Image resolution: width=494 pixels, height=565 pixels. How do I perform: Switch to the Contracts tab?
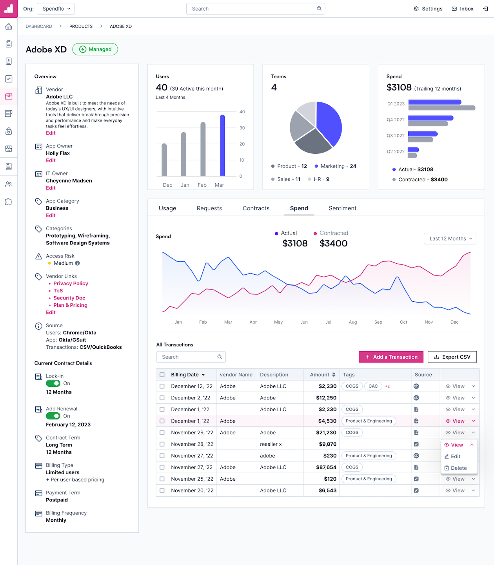pos(256,208)
